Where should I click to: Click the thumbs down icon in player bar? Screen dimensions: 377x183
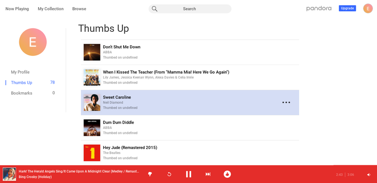click(150, 174)
